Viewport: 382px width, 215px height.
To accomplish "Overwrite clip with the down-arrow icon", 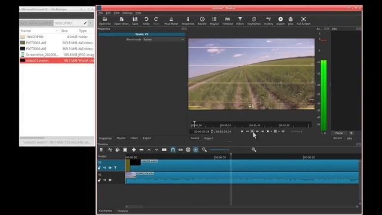I will [x=156, y=150].
